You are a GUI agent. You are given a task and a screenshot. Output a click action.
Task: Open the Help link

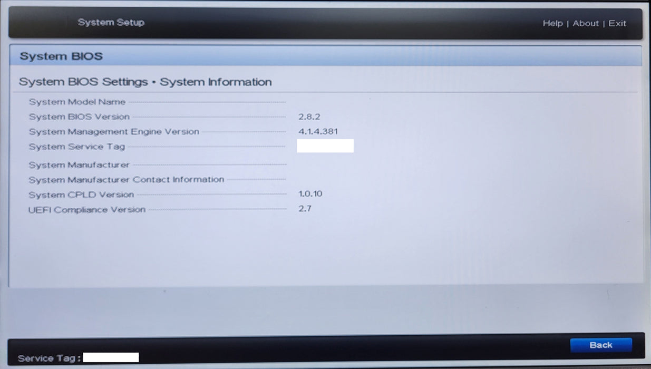coord(552,23)
